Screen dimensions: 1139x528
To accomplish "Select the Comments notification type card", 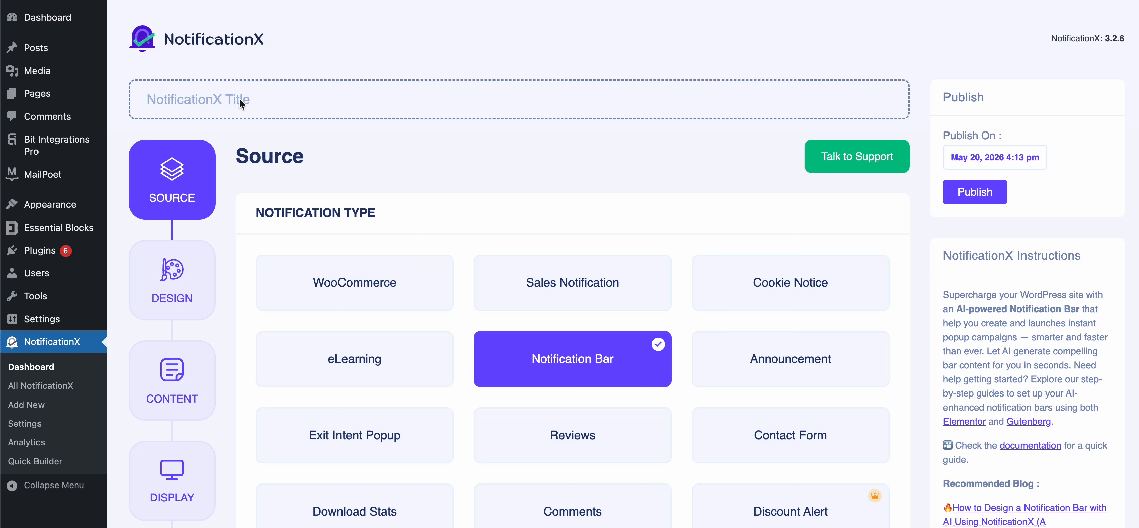I will click(x=572, y=506).
